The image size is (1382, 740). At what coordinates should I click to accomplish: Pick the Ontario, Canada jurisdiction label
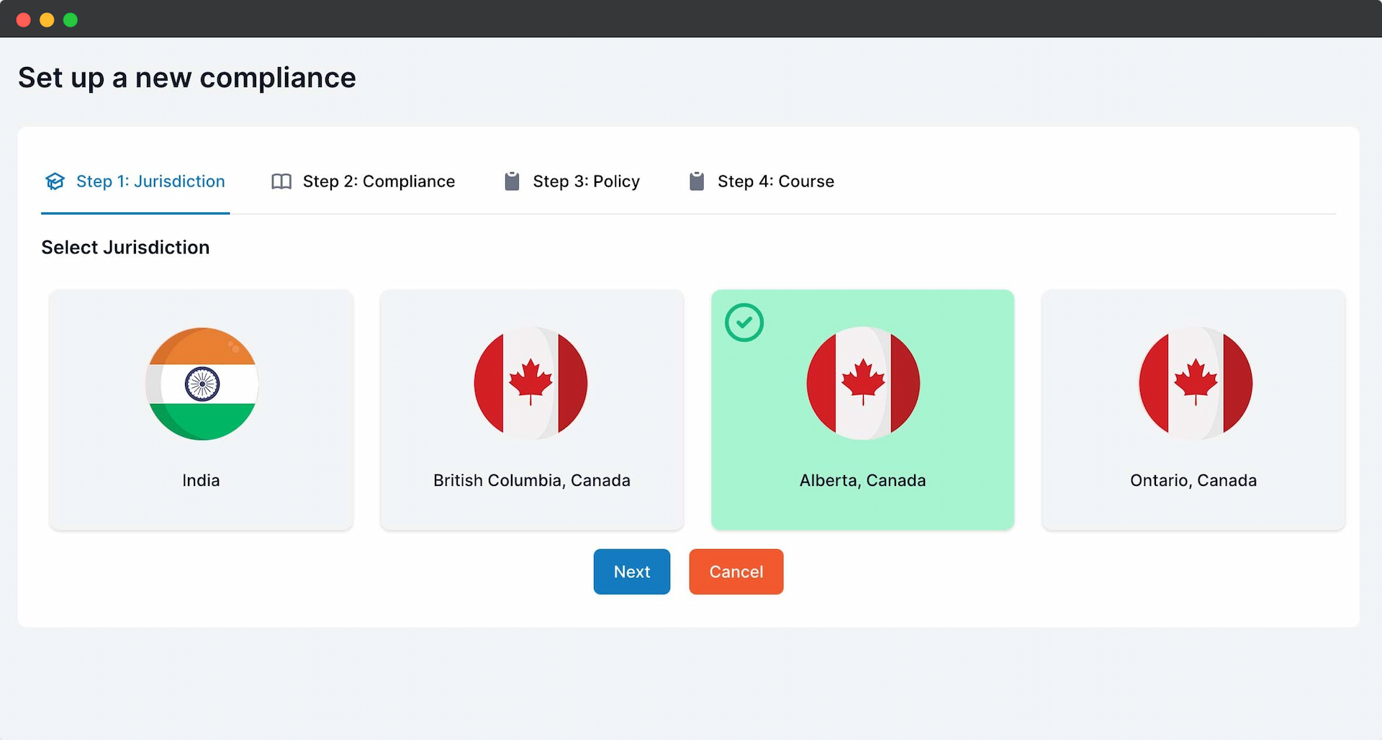1193,480
